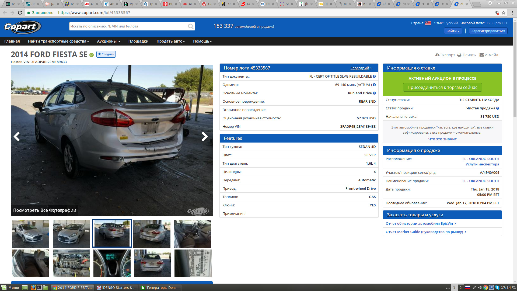Open Меню start button in taskbar
The width and height of the screenshot is (517, 291).
click(x=10, y=287)
